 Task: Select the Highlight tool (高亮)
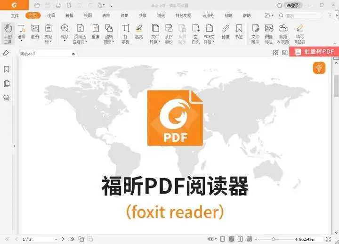[139, 32]
